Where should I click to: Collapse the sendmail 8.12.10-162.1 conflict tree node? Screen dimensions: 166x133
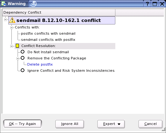tap(5, 19)
